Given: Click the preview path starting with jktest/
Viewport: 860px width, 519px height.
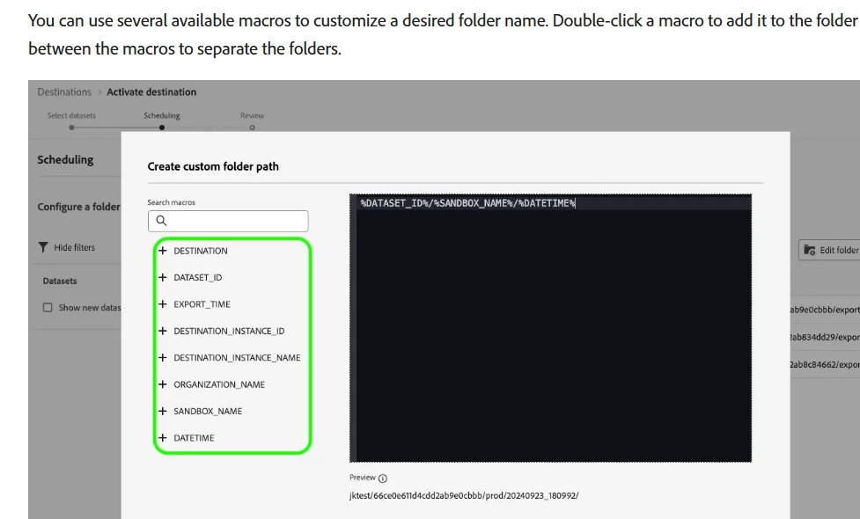Looking at the screenshot, I should [x=464, y=495].
